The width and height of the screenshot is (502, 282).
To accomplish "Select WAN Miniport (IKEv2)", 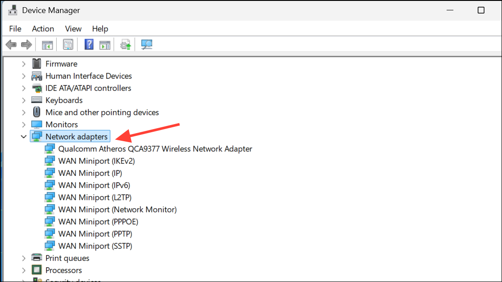I will [x=97, y=161].
